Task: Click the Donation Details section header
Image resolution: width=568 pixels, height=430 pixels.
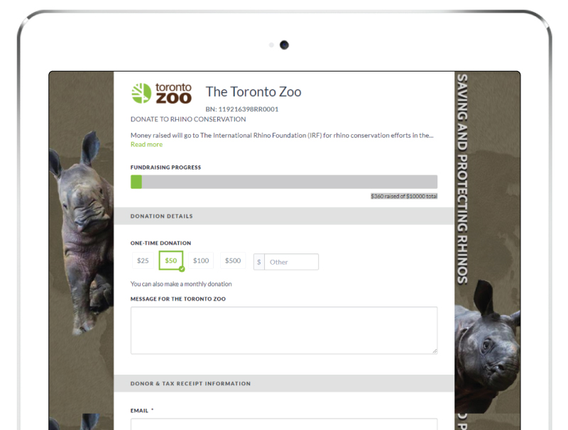Action: (x=162, y=216)
